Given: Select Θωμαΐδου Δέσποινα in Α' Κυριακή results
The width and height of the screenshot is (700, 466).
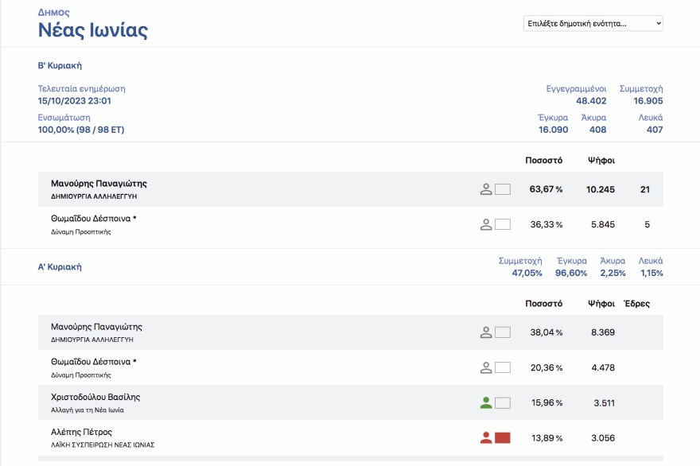Looking at the screenshot, I should click(x=93, y=362).
